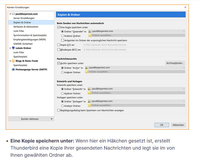Collapse the paul@bayertest.com account tree
Screen dimensions: 199x160
pos(10,14)
